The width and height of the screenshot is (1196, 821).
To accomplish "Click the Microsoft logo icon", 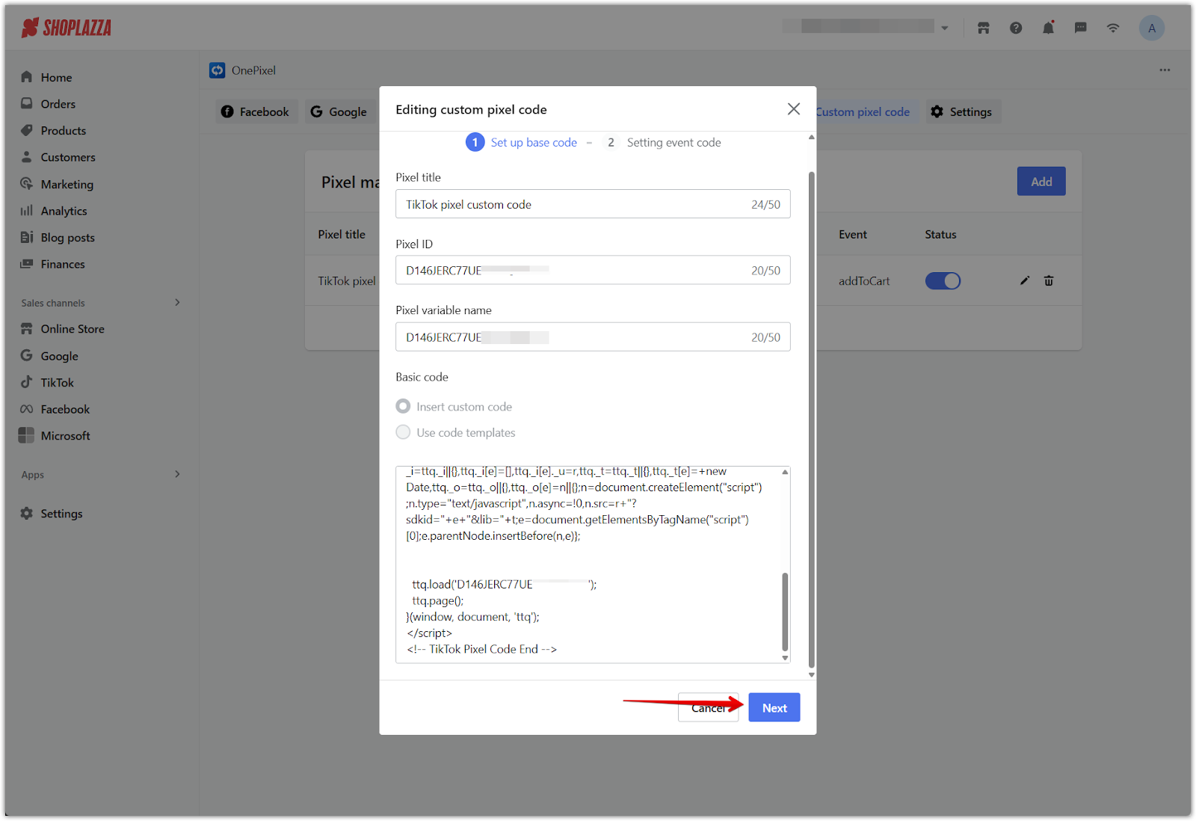I will [x=27, y=435].
